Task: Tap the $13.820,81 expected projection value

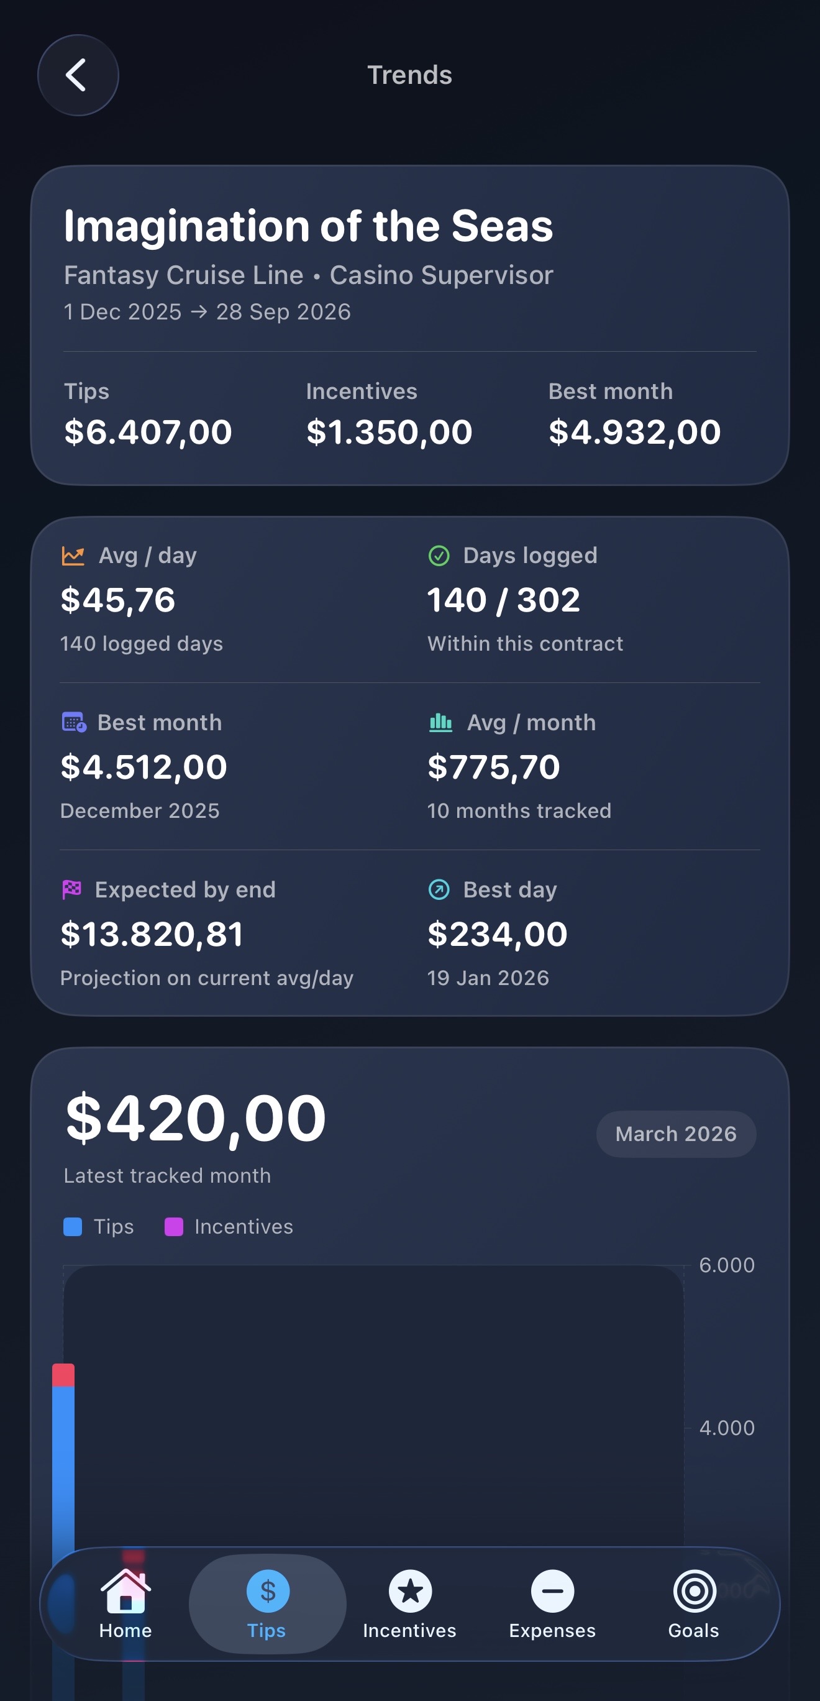Action: 152,933
